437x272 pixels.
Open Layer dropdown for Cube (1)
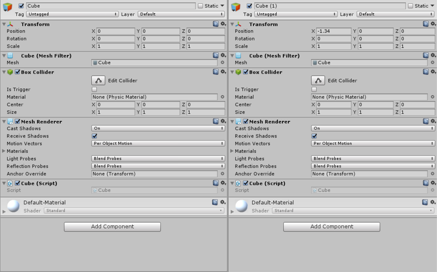coord(396,14)
